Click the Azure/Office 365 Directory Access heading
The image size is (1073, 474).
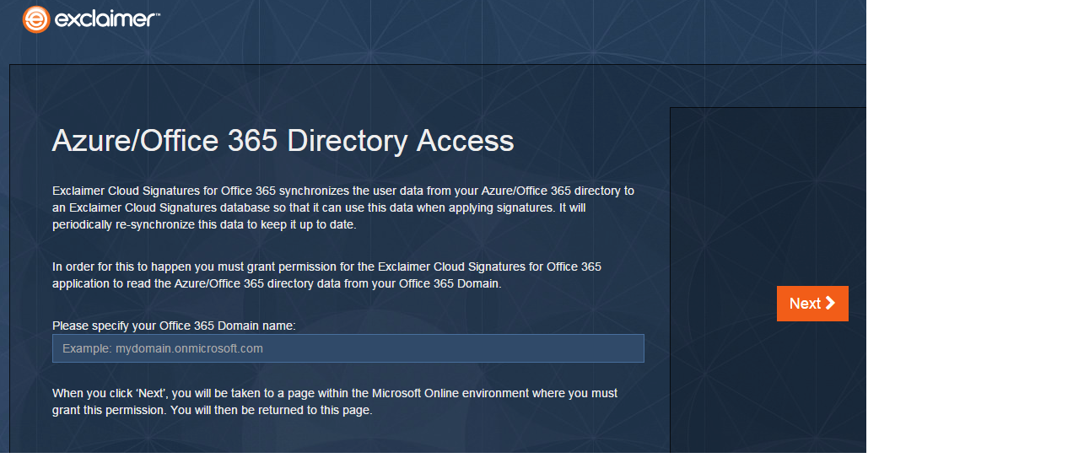pyautogui.click(x=283, y=141)
